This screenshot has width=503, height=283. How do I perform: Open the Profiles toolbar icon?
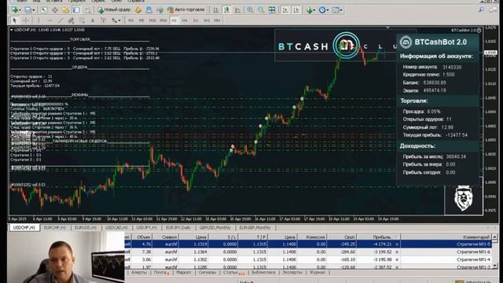pyautogui.click(x=28, y=10)
